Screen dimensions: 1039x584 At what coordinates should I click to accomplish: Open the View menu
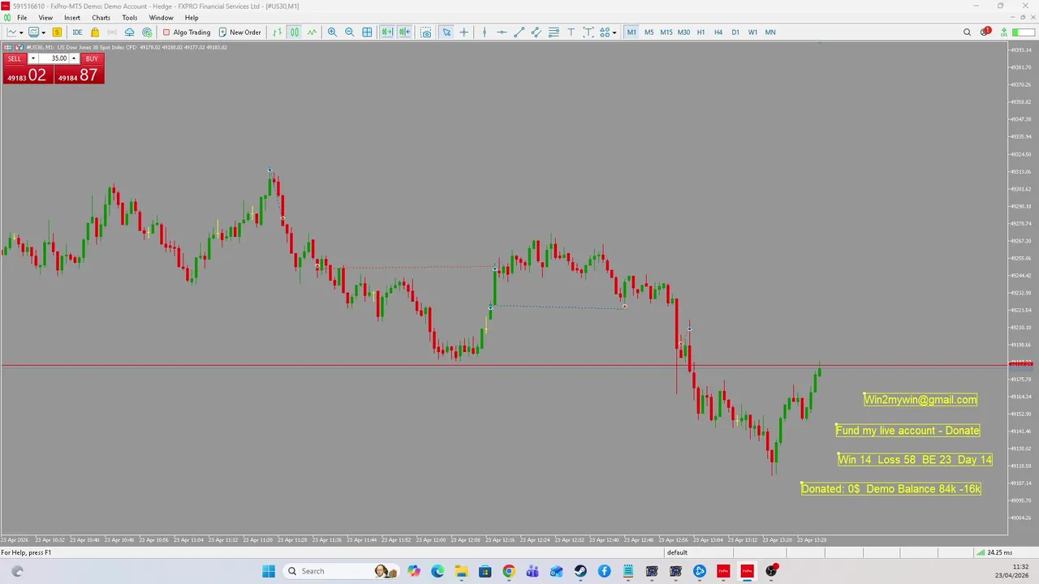click(x=45, y=18)
